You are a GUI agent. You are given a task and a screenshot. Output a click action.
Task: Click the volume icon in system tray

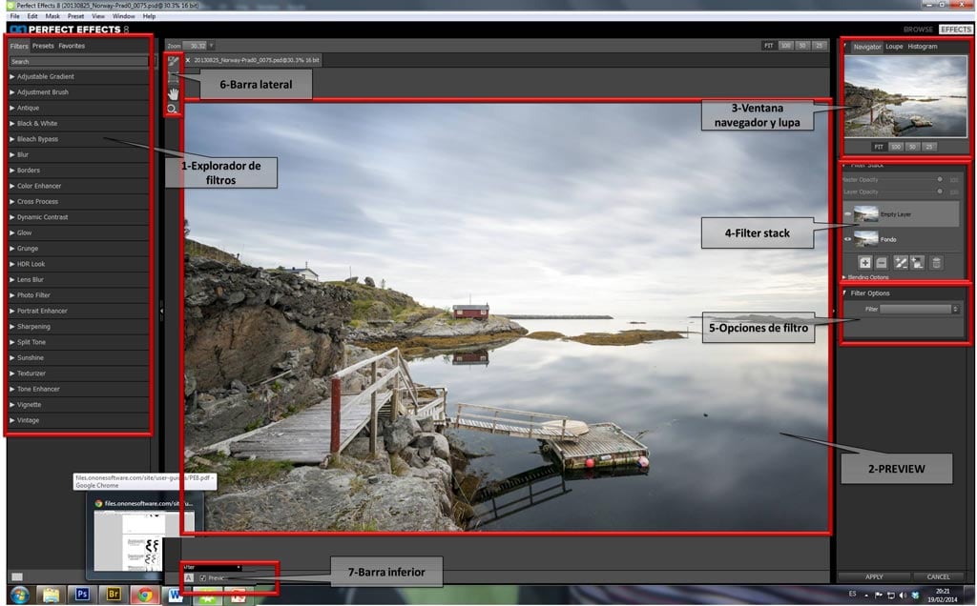pyautogui.click(x=903, y=596)
